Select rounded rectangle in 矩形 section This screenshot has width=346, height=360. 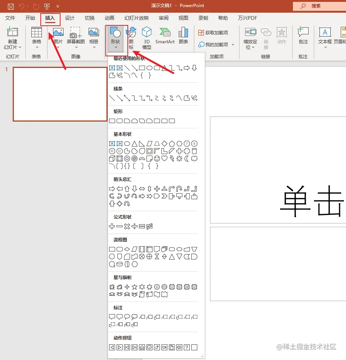[x=120, y=121]
